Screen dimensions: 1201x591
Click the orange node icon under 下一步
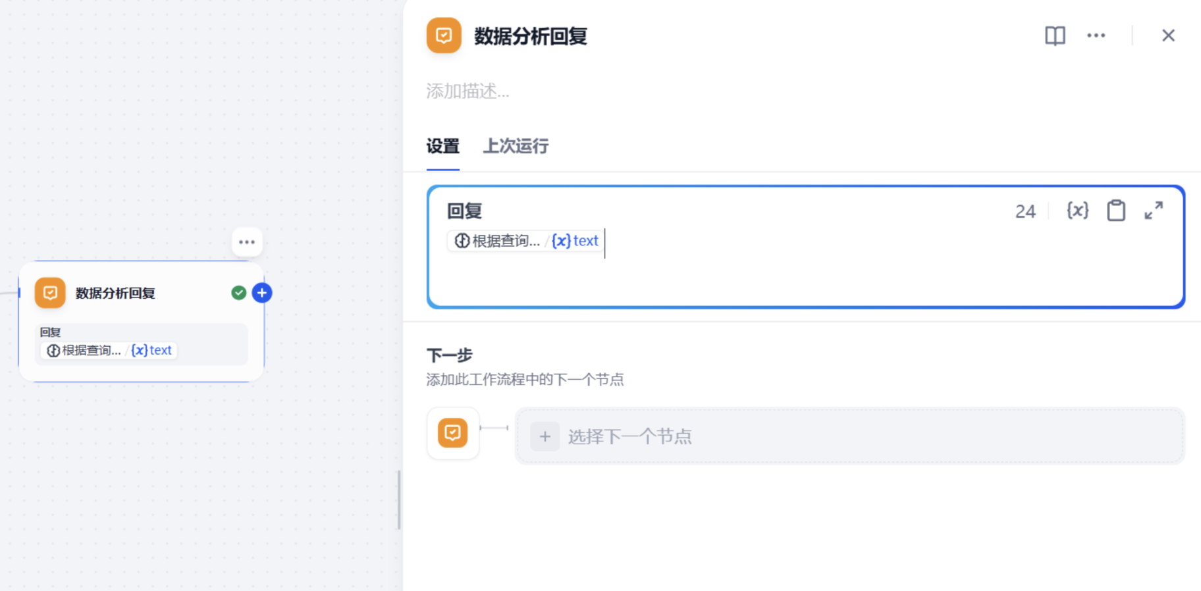[452, 433]
